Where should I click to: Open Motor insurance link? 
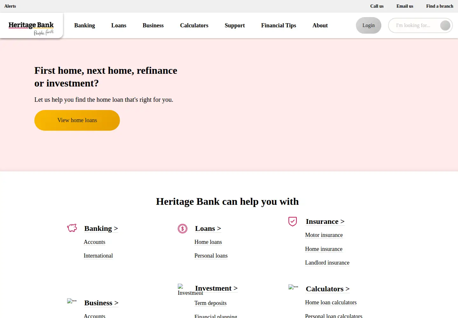324,235
